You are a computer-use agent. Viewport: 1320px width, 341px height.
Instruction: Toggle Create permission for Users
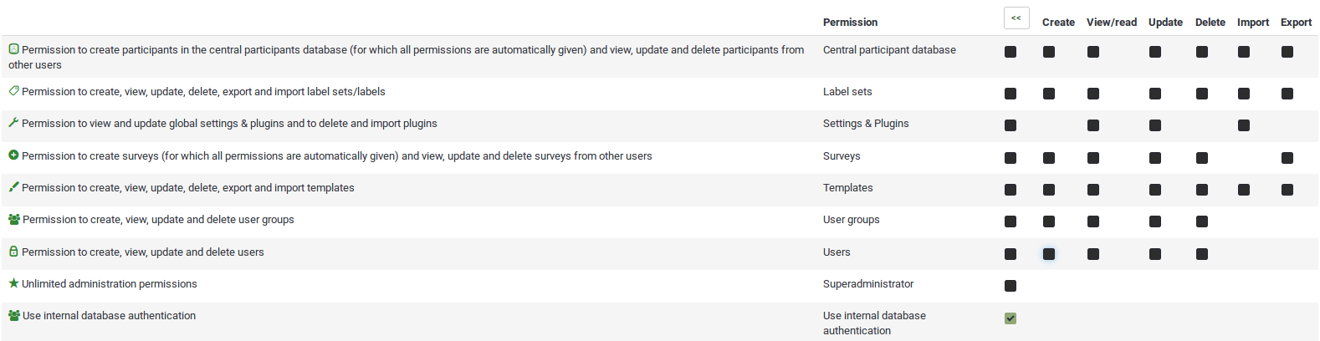tap(1049, 254)
